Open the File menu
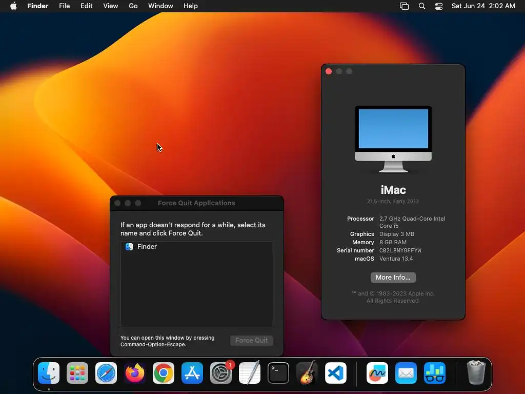Image resolution: width=525 pixels, height=394 pixels. click(x=64, y=6)
